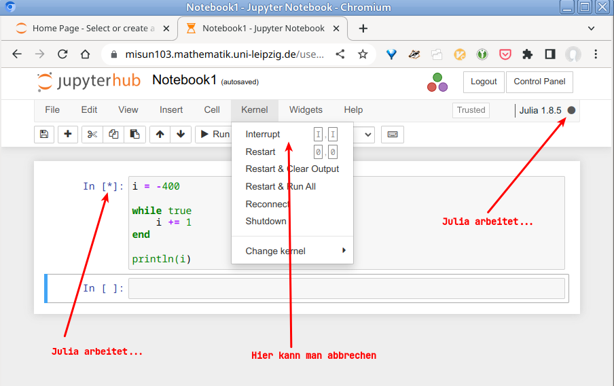Open the View menu
This screenshot has height=386, width=614.
(128, 109)
